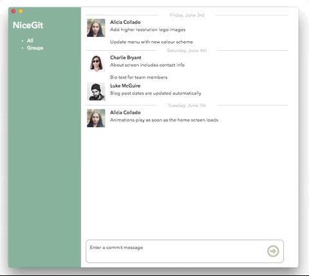This screenshot has height=276, width=309.
Task: Select commit 'Animations play as soon as the home screen loads'
Action: (164, 120)
